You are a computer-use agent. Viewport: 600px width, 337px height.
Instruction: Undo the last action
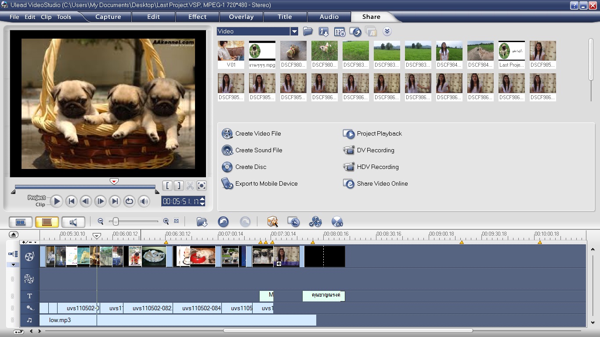pos(223,222)
